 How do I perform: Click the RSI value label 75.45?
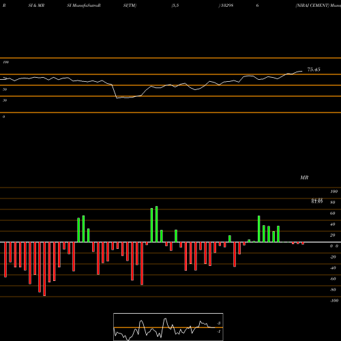(x=314, y=70)
